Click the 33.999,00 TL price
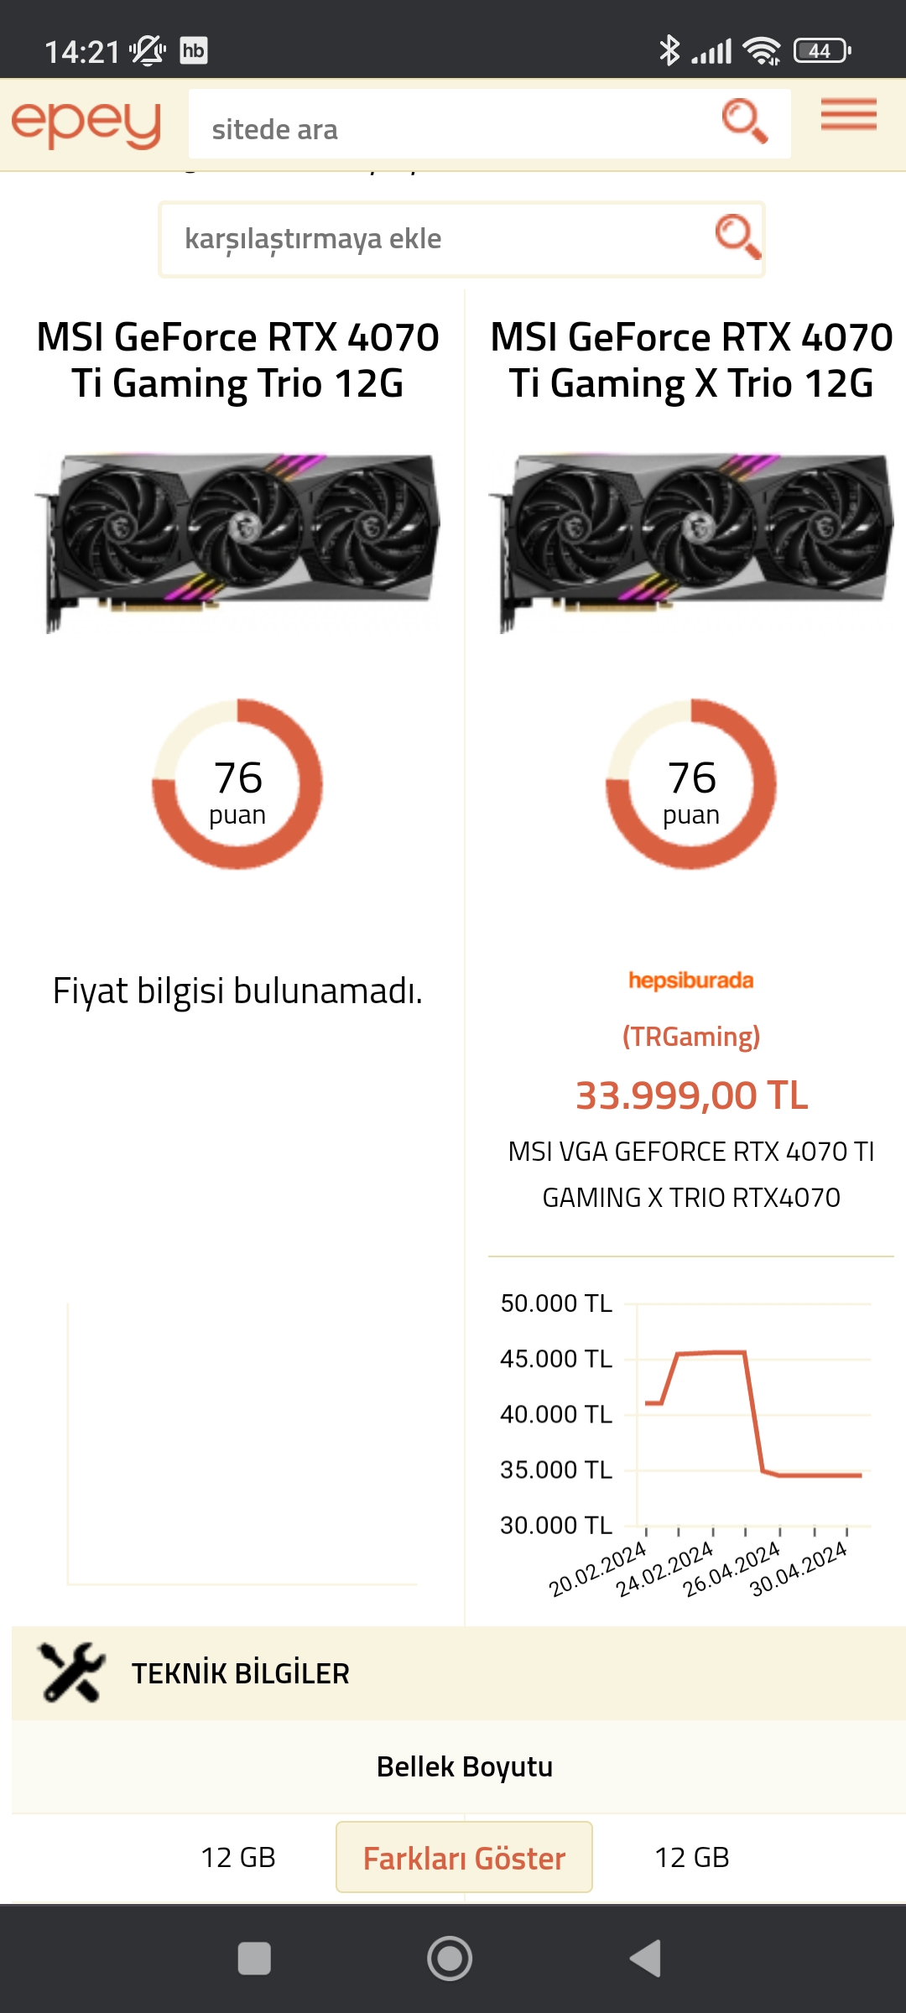The width and height of the screenshot is (906, 2013). [x=691, y=1095]
